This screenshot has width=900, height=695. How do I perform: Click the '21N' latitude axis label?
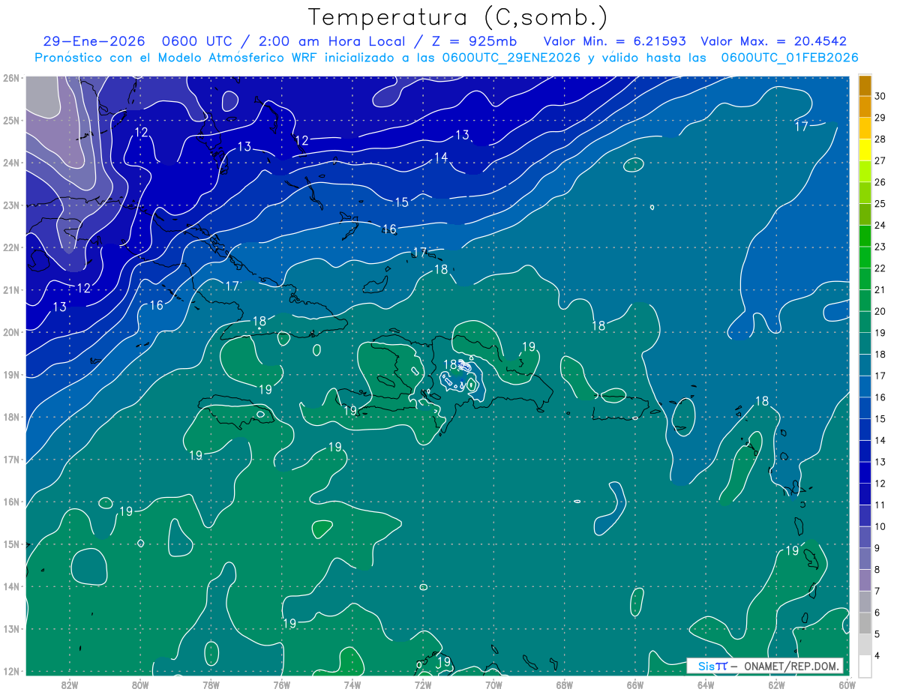pos(10,289)
